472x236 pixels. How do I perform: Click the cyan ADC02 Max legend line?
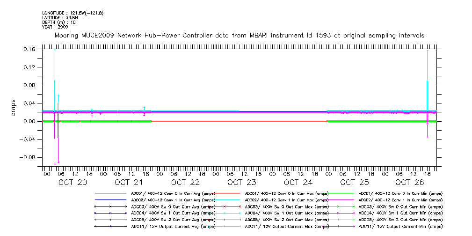click(225, 200)
